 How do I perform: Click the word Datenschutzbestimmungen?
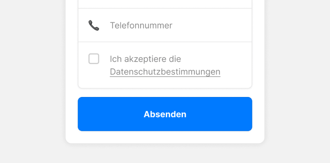pyautogui.click(x=165, y=72)
